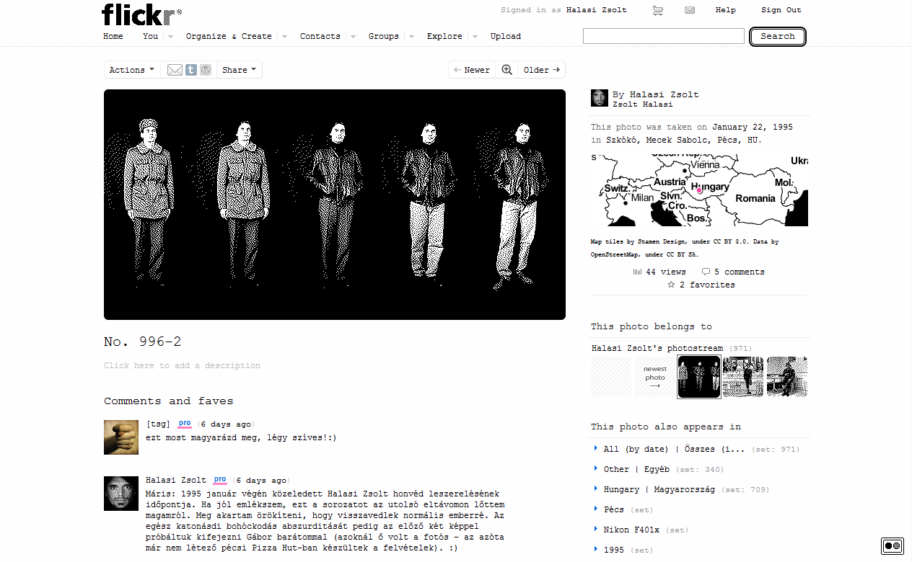
Task: Open the Actions dropdown menu
Action: (x=131, y=69)
